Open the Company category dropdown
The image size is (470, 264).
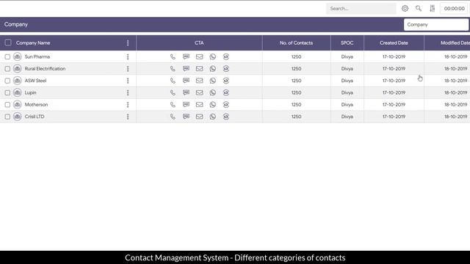tap(436, 24)
